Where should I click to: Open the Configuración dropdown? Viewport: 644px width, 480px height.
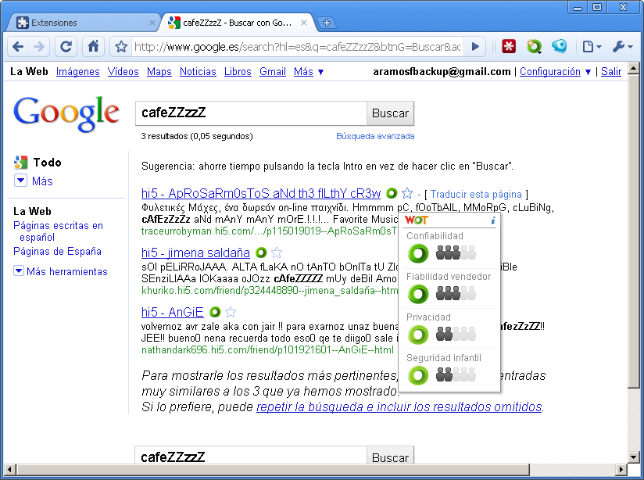coord(555,71)
